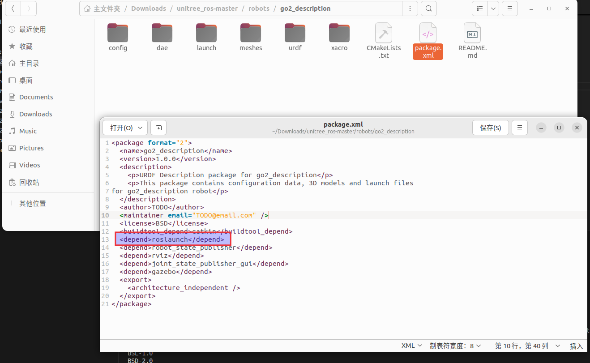Click the search icon in Files toolbar

point(428,9)
